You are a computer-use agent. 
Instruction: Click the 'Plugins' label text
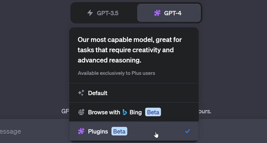coord(98,132)
